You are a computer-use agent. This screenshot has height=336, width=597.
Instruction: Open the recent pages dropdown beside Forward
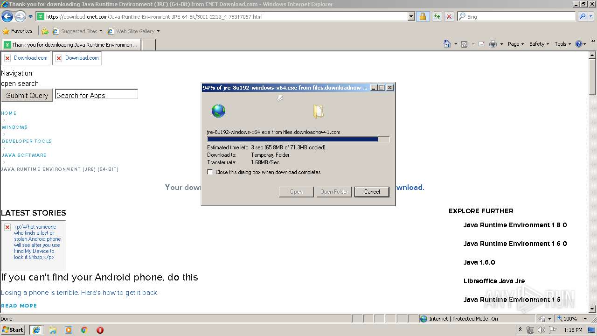coord(30,17)
